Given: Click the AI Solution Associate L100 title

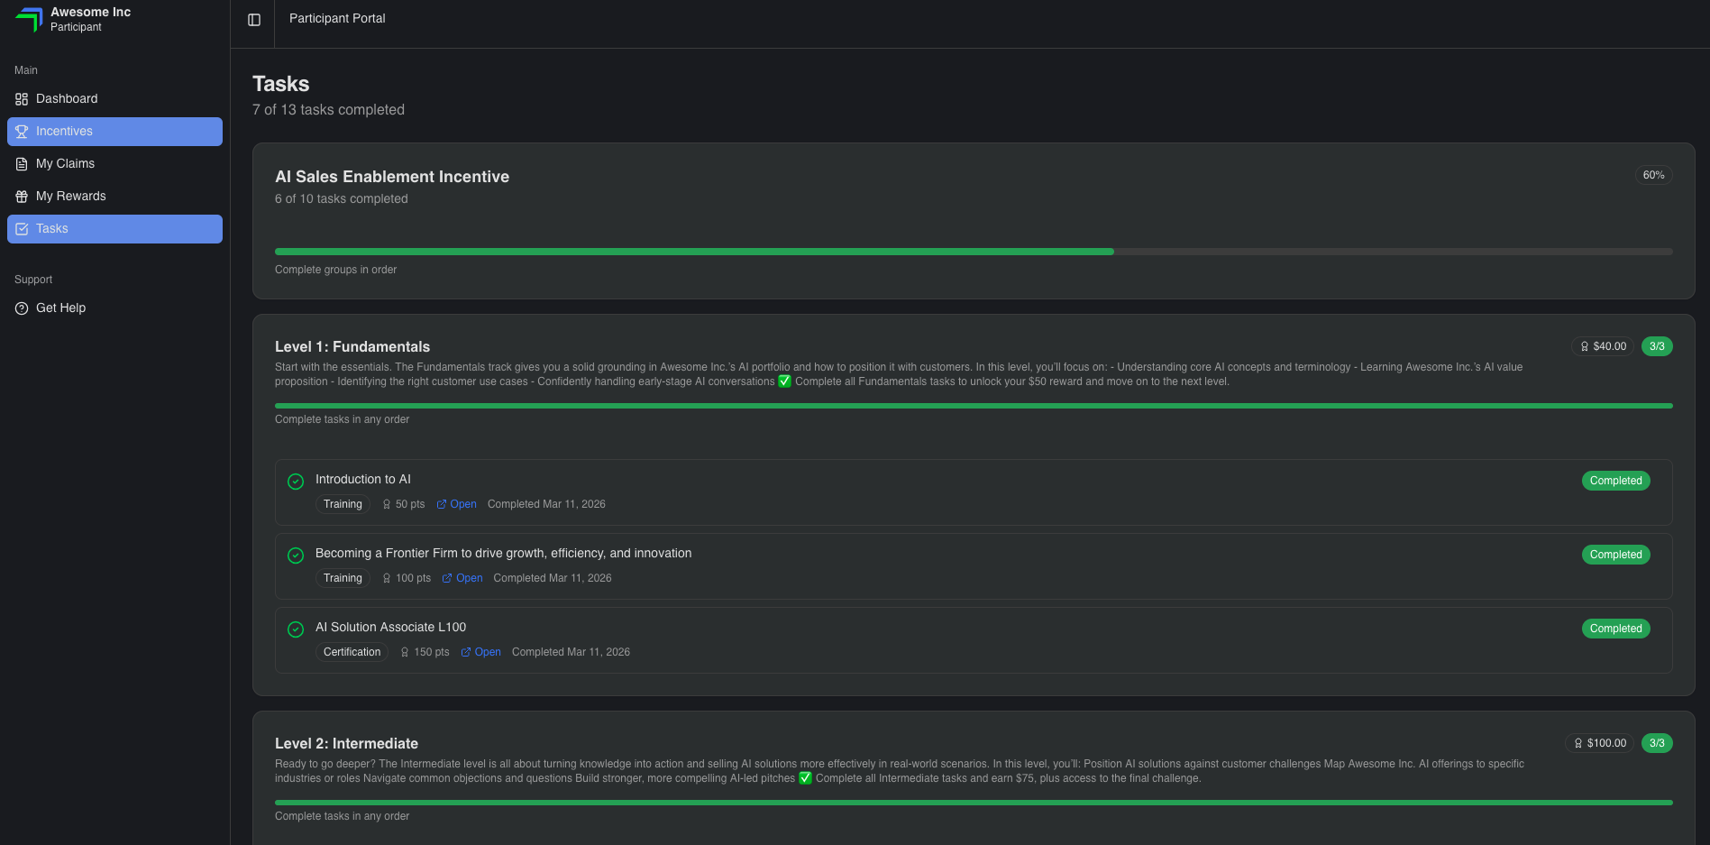Looking at the screenshot, I should coord(390,628).
